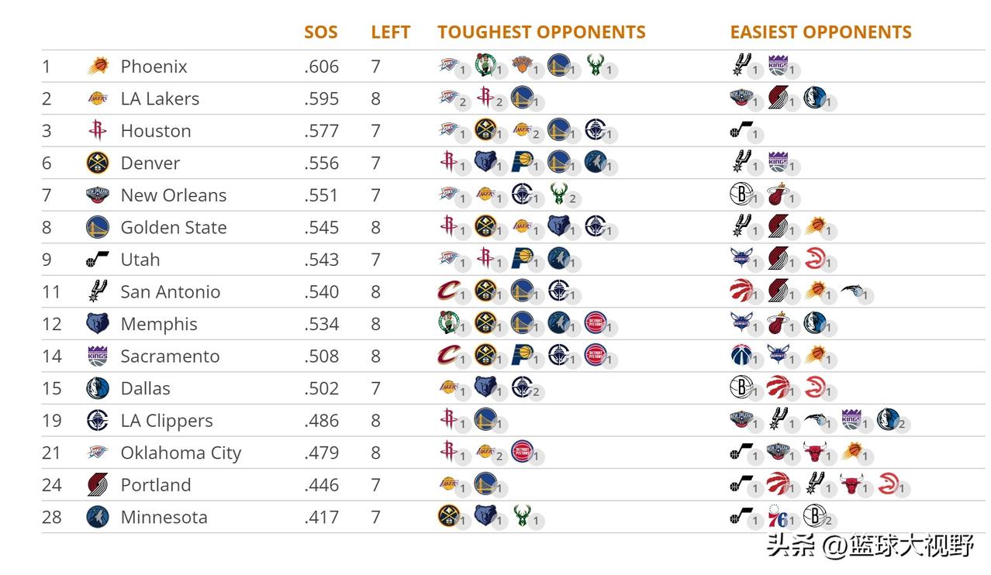Click the Memphis Grizzlies logo beside team name
991x575 pixels.
click(98, 324)
